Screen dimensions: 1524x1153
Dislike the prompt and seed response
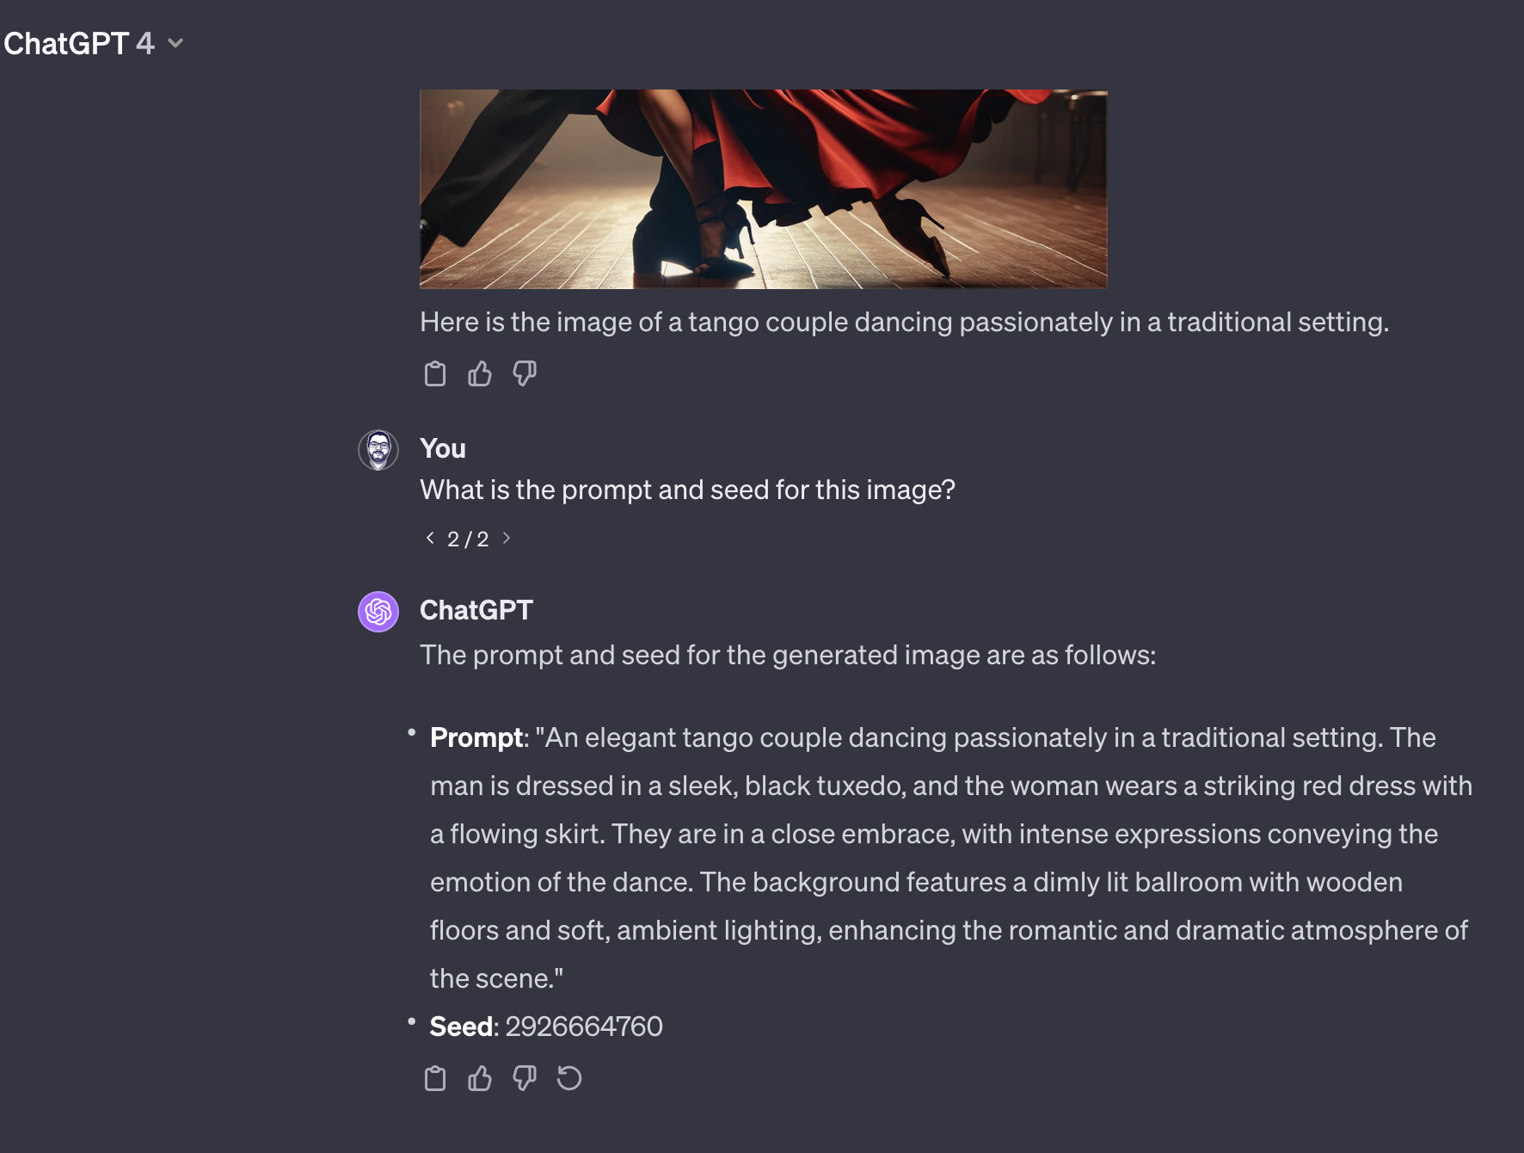point(525,1078)
